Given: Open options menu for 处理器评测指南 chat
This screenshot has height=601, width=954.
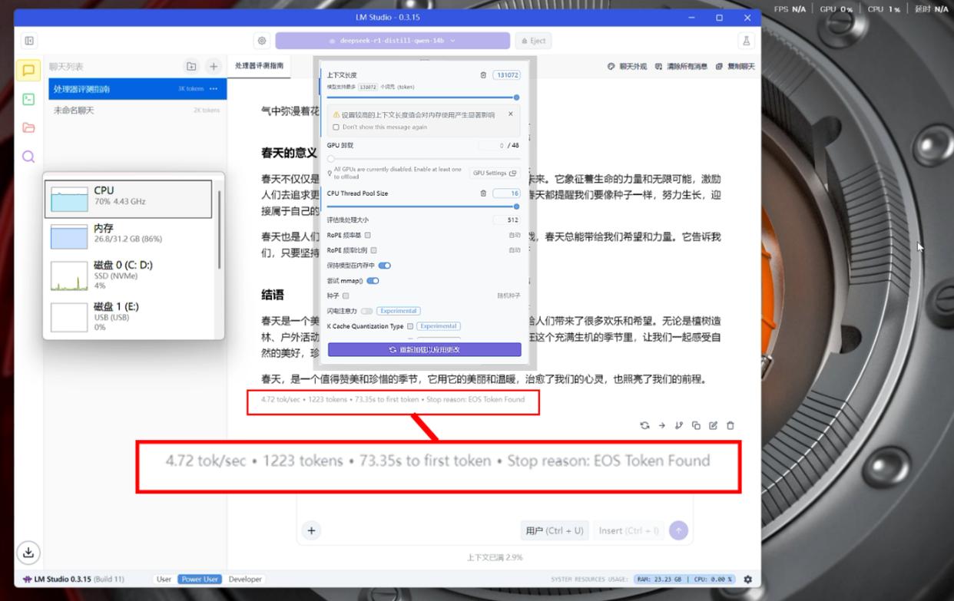Looking at the screenshot, I should pos(214,89).
